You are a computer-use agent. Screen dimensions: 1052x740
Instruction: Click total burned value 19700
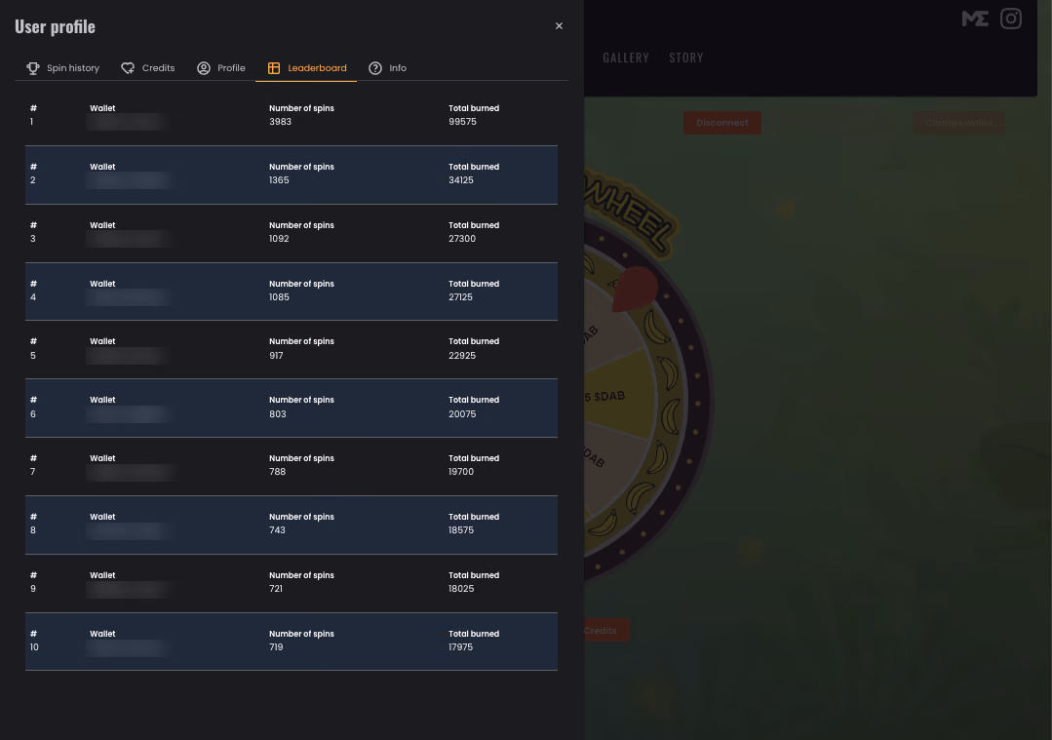click(461, 472)
